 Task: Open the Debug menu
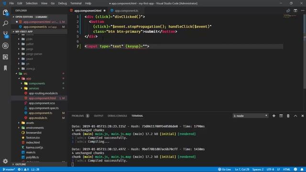(63, 3)
